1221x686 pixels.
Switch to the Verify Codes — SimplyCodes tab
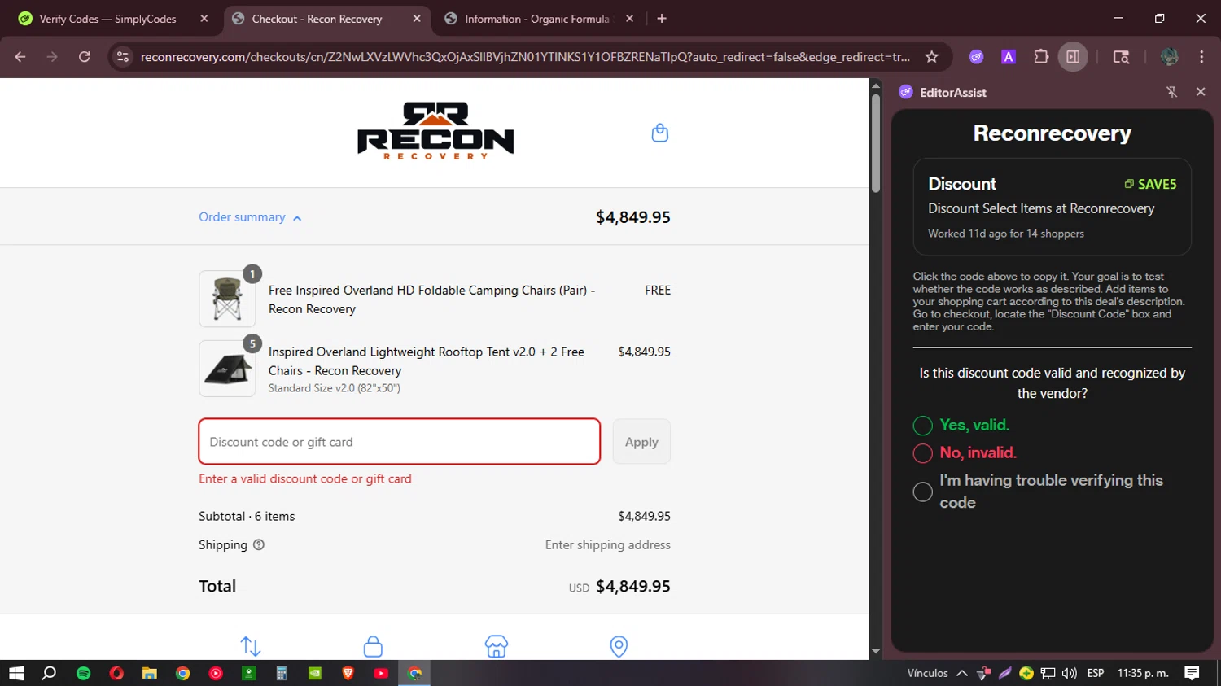tap(108, 19)
